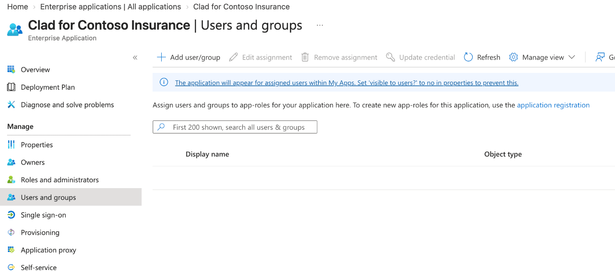This screenshot has width=615, height=272.
Task: Click the enterprise application header icon
Action: pyautogui.click(x=15, y=30)
